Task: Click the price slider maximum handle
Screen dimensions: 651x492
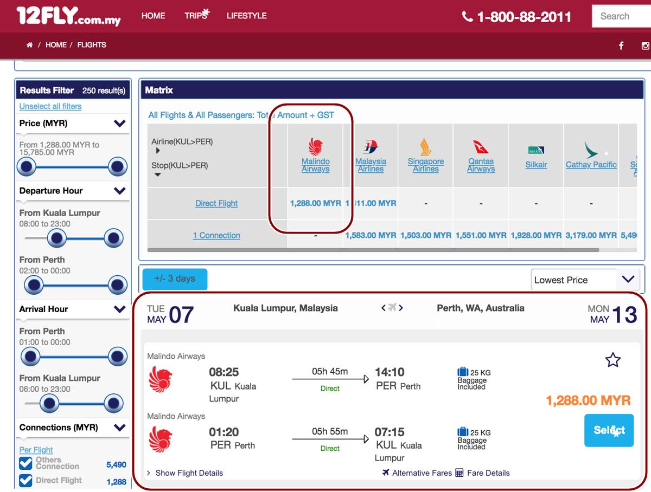Action: (x=118, y=167)
